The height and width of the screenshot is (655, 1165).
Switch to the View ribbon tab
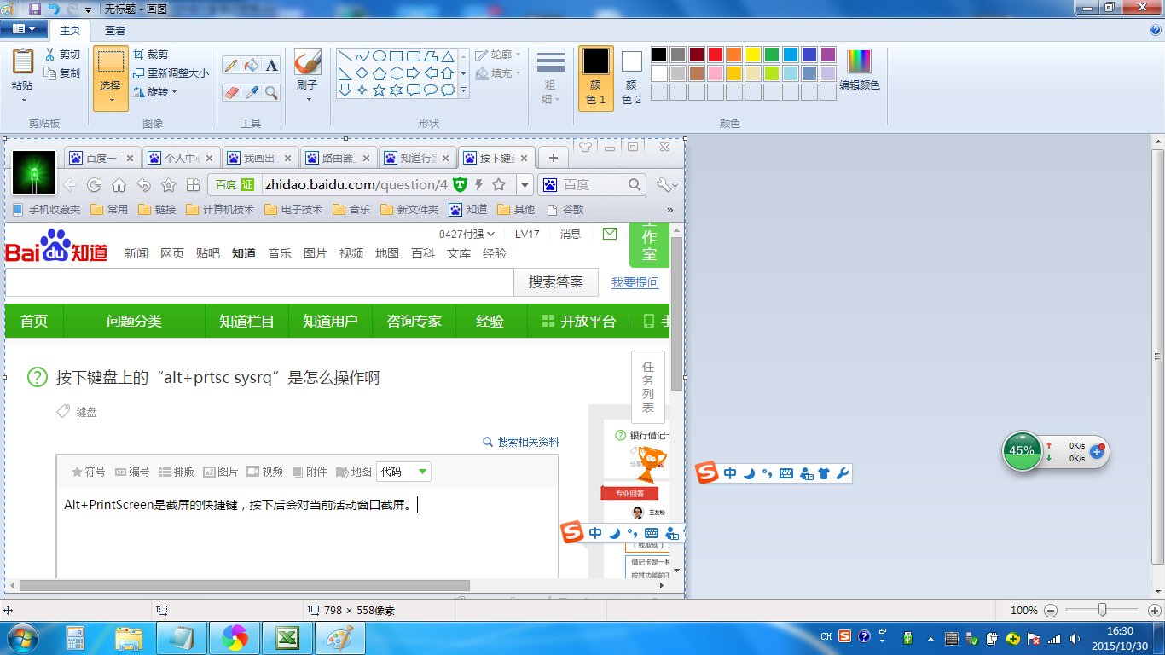pos(114,29)
